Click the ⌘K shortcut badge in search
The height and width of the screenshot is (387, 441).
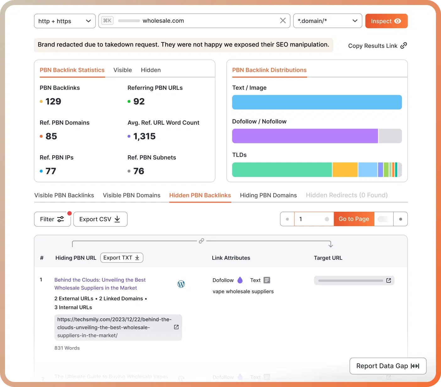pos(107,21)
